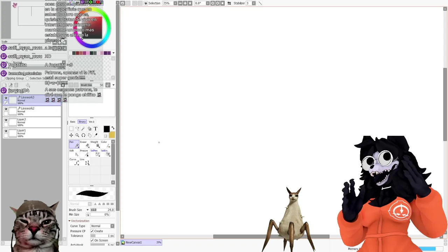Hide the Layer2 layer

(x=6, y=120)
